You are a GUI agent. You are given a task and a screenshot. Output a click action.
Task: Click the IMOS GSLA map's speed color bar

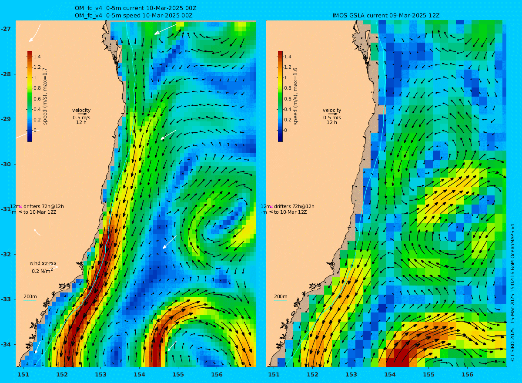280,96
